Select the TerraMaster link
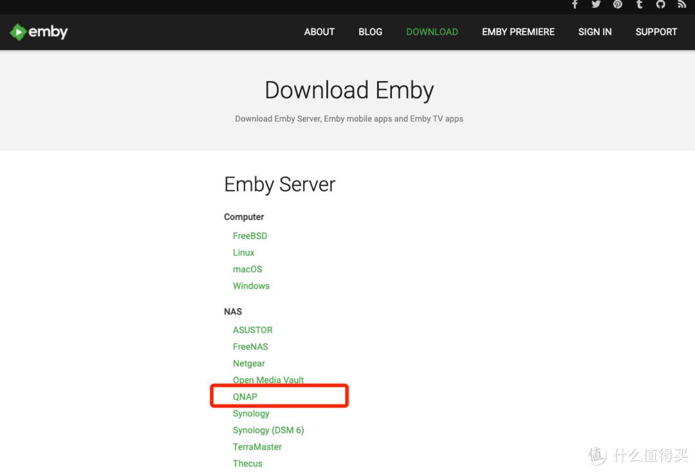 pyautogui.click(x=257, y=447)
